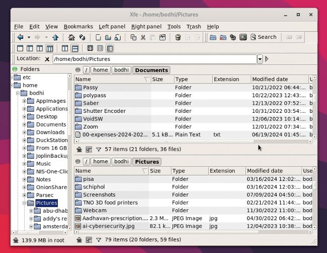The image size is (327, 253).
Task: Toggle the detailed file list view button
Action: click(110, 48)
